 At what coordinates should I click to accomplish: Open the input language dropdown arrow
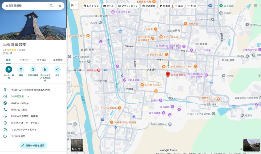pyautogui.click(x=77, y=5)
